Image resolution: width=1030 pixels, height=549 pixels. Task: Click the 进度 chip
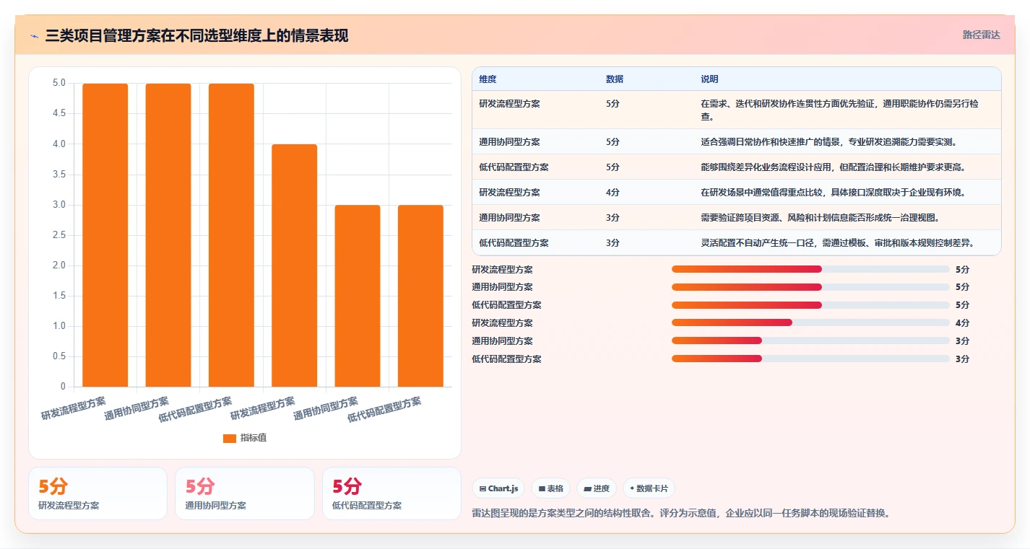[597, 488]
